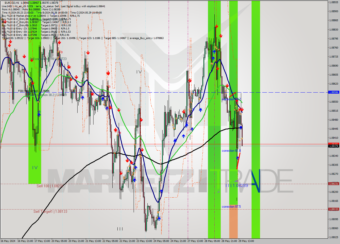Click the '20 May 21:00' time axis label
Image resolution: width=340 pixels, height=244 pixels.
tap(76, 241)
